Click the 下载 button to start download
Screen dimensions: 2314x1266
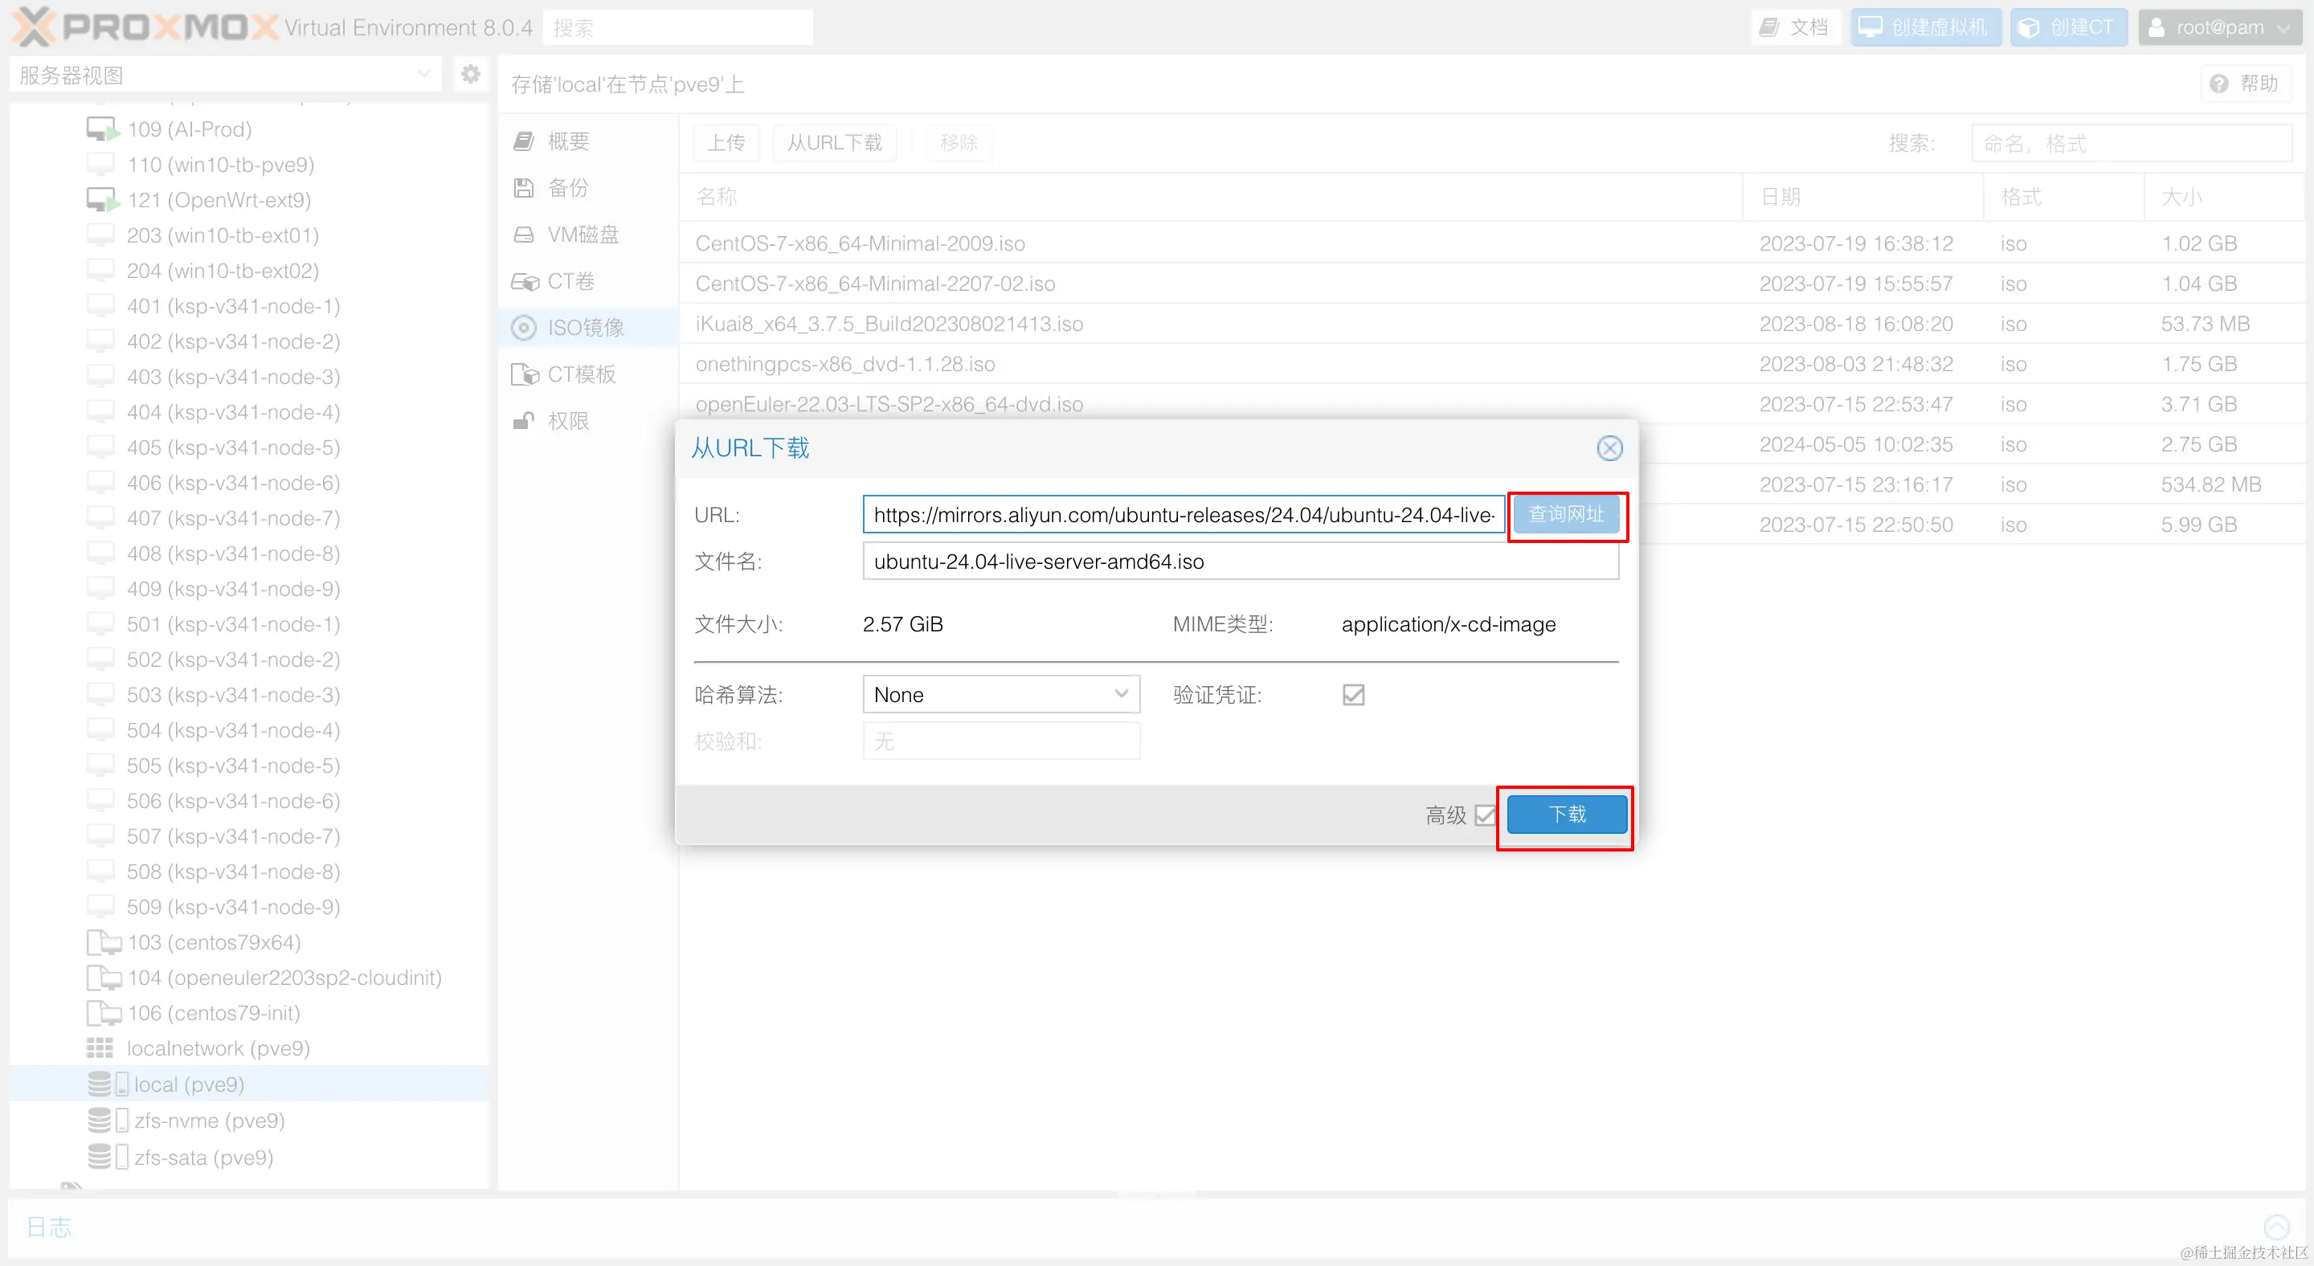[1566, 815]
